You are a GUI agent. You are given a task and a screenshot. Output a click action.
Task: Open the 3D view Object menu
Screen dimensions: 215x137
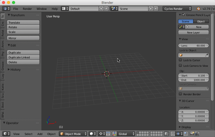point(51,134)
